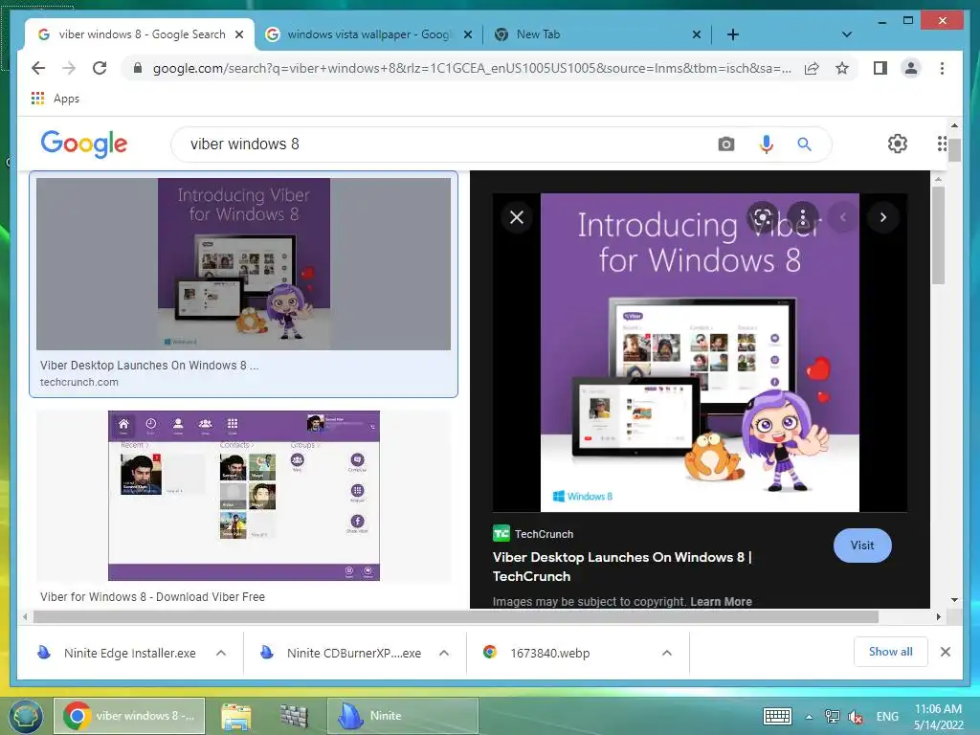The width and height of the screenshot is (980, 735).
Task: Close the windows vista wallpaper tab
Action: (x=467, y=34)
